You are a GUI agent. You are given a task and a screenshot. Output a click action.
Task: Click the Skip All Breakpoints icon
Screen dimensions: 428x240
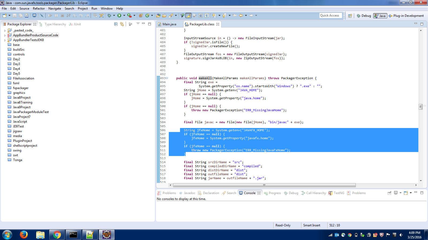(42, 16)
